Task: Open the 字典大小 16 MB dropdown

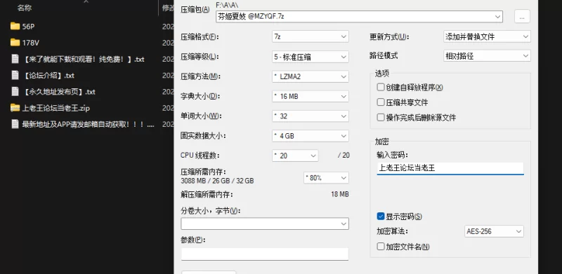Action: click(x=311, y=96)
